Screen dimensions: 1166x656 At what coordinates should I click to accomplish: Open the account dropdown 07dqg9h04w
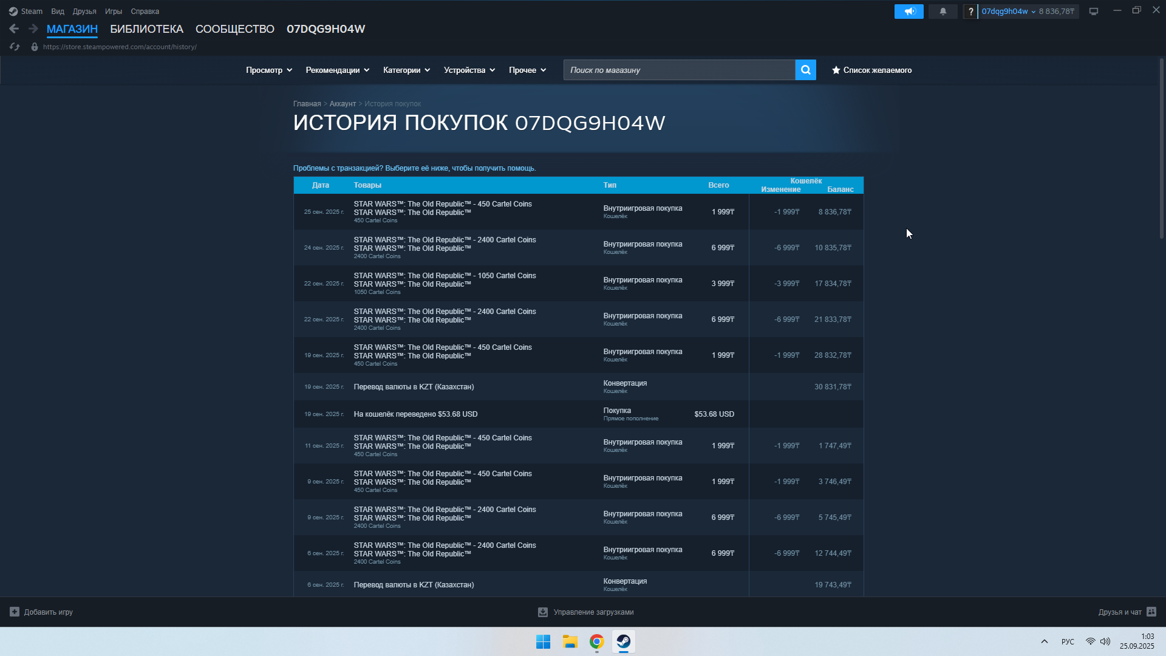[x=1008, y=12]
